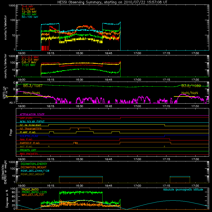
Task: Click the yellow 12-25 keV legend entry
Action: click(29, 12)
